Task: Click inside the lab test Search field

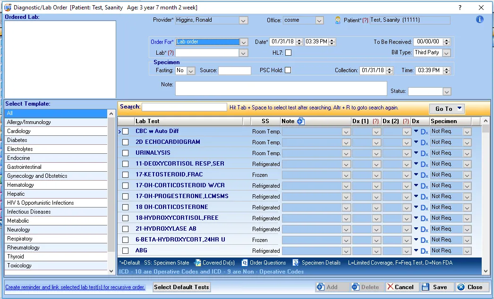Action: pos(184,107)
